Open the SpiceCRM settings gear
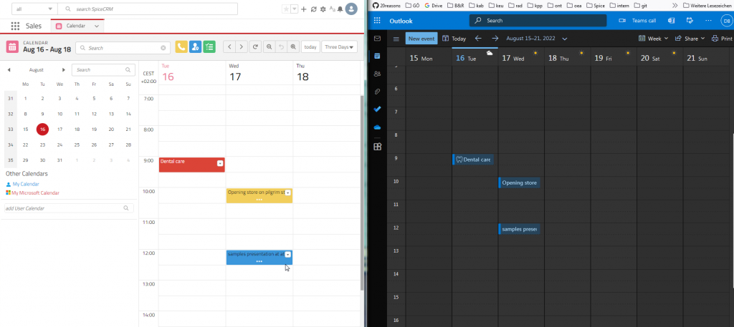Image resolution: width=734 pixels, height=327 pixels. point(323,9)
